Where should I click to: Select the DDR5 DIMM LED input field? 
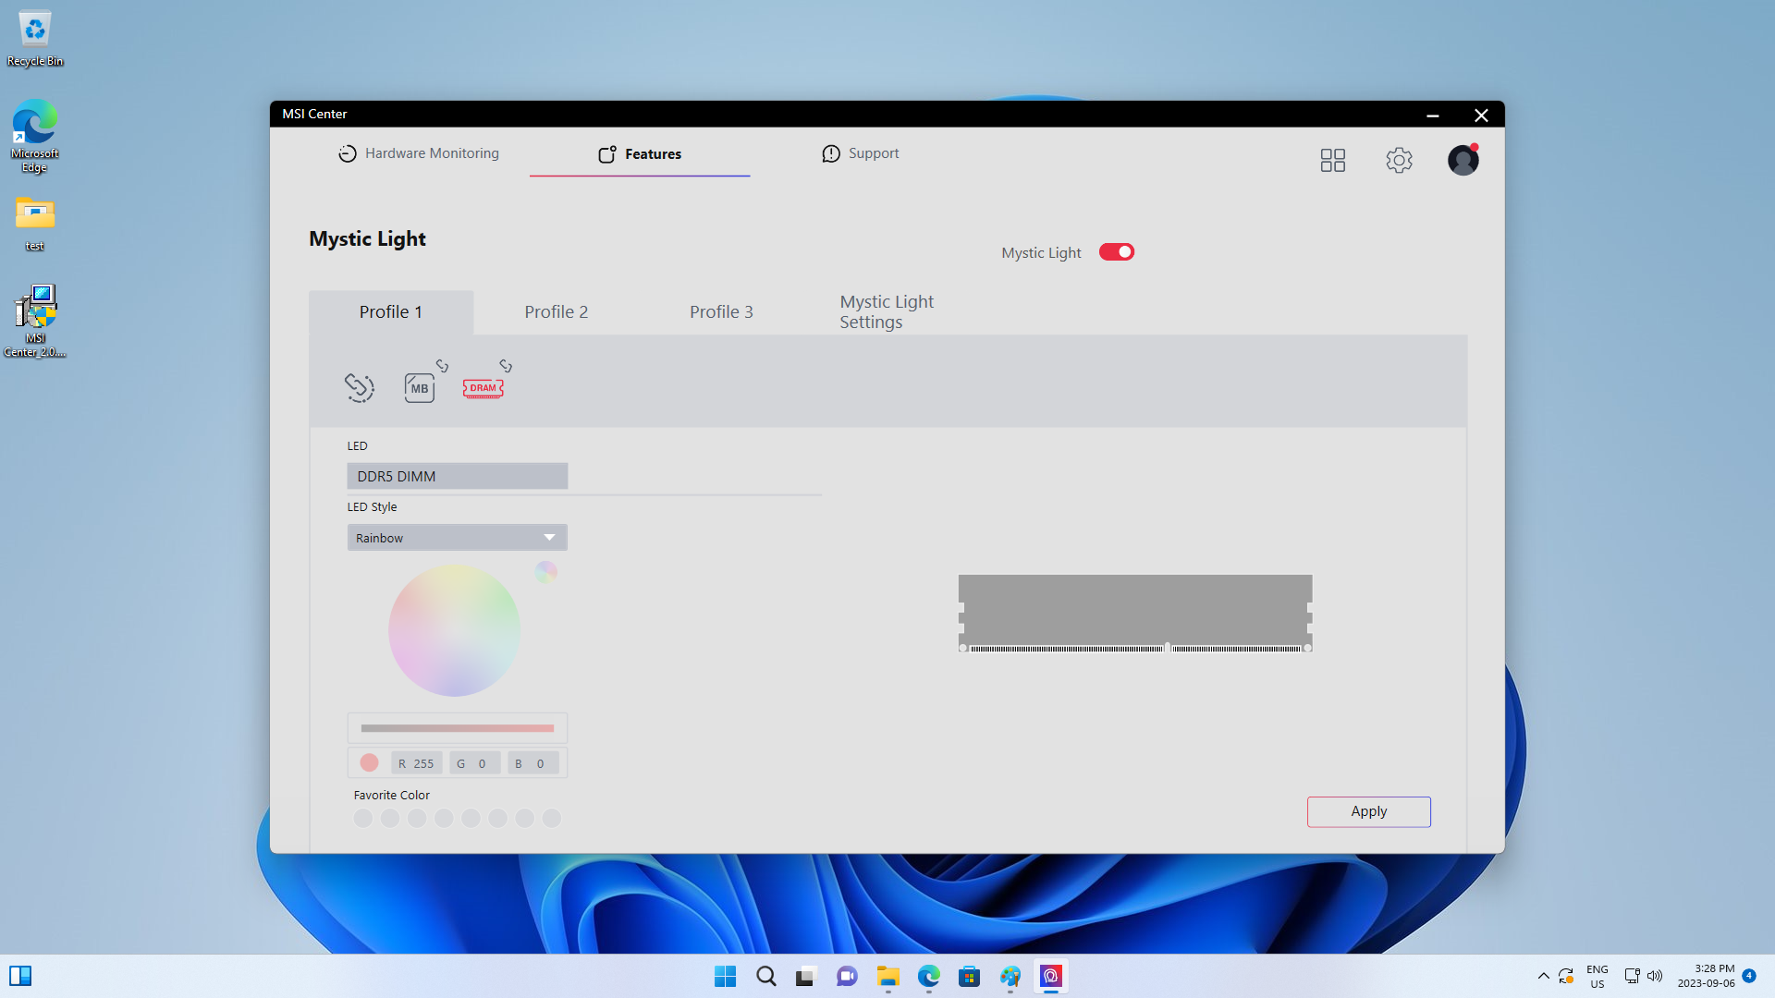point(458,475)
